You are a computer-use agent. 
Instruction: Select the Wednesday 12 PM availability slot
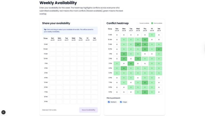pos(74,59)
